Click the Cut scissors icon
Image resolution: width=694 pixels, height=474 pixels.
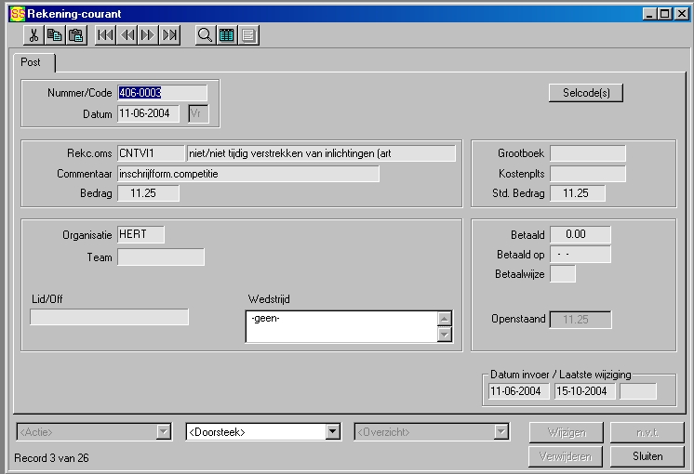pos(34,36)
